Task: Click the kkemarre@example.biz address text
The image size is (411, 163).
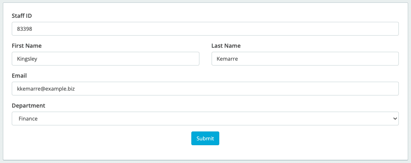Action: coord(46,89)
